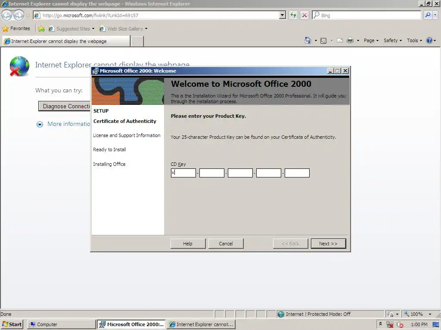Click the Read Mail icon
Image resolution: width=441 pixels, height=330 pixels.
pos(340,41)
